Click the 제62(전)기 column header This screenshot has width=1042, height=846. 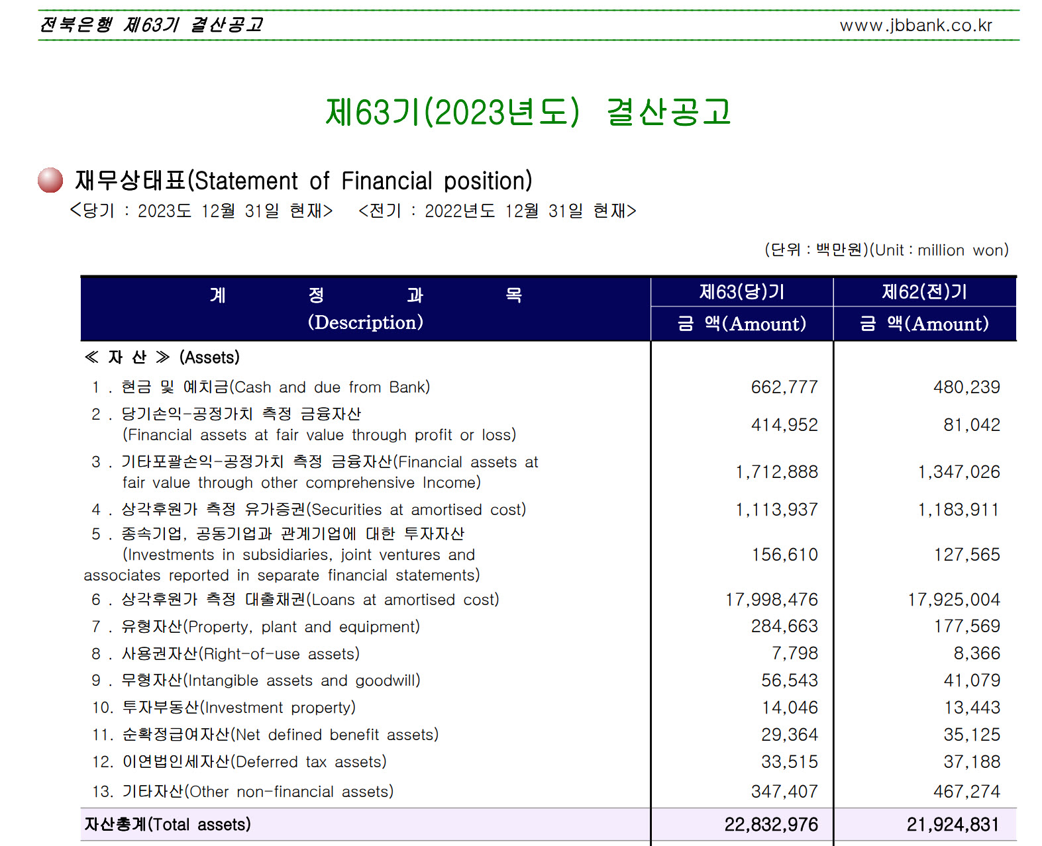(925, 292)
